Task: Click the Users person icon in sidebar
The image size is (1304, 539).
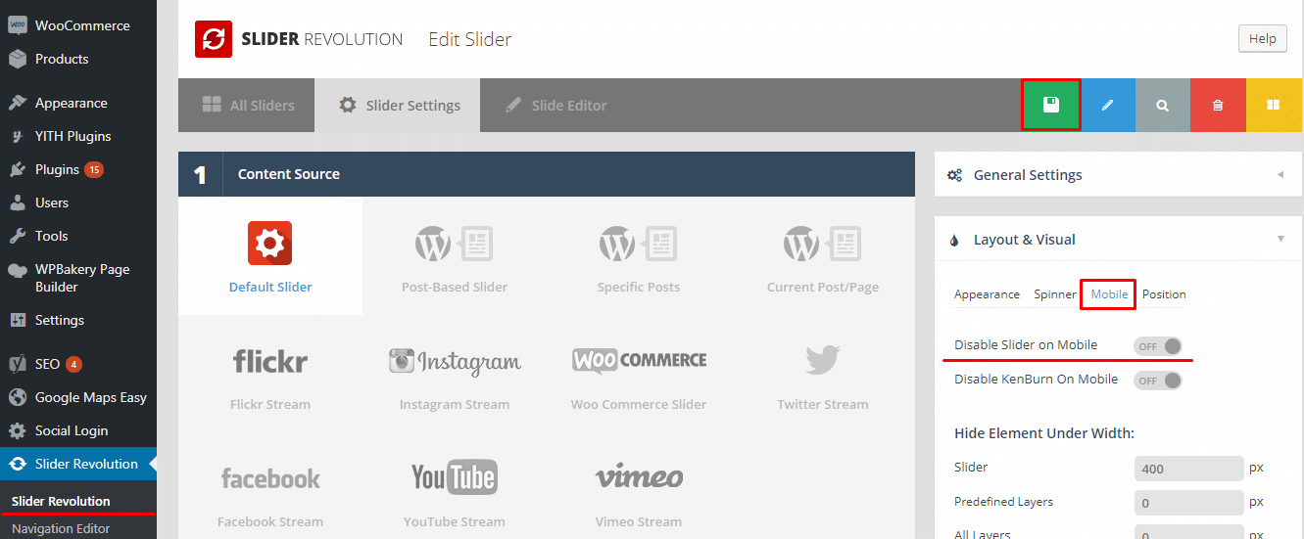Action: pos(18,202)
